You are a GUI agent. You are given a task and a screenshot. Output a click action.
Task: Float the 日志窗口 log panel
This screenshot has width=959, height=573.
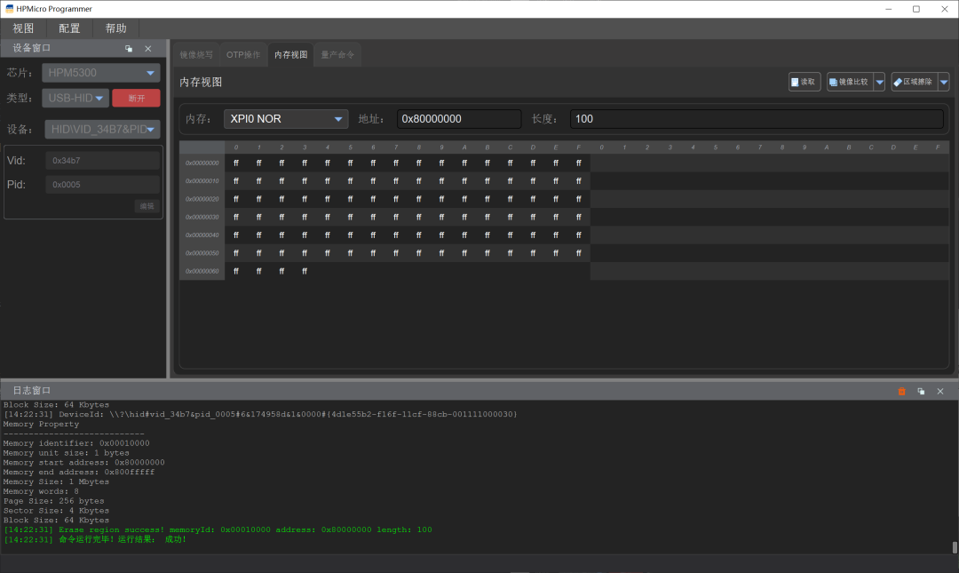[x=921, y=391]
